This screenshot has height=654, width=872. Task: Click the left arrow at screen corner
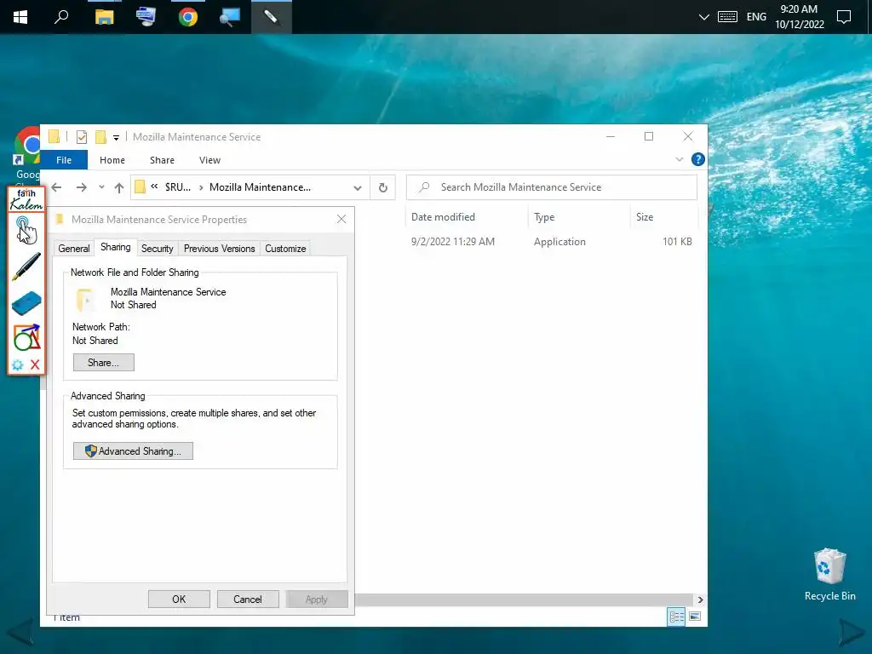coord(20,634)
